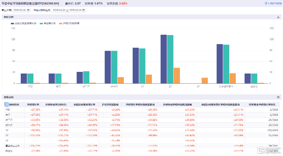Viewport: 283px width, 156px height.
Task: Click the ETF title 562590.SH
Action: (x=31, y=3)
